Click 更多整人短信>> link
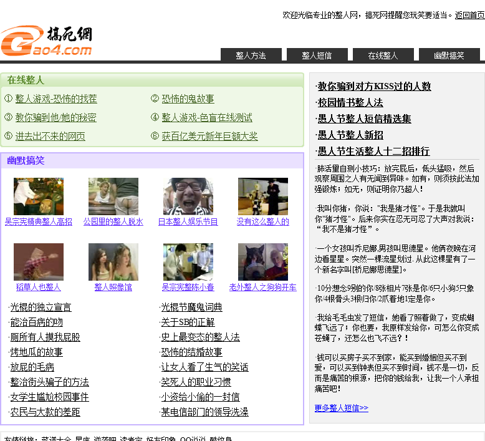485x441 pixels. pos(342,408)
